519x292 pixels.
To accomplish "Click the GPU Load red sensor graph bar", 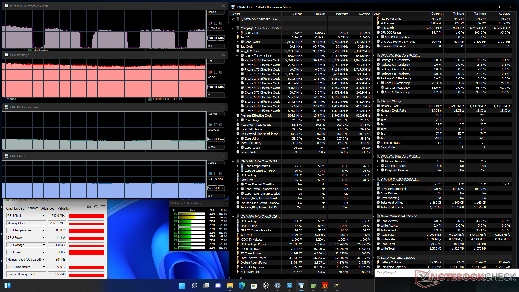I will coord(86,252).
